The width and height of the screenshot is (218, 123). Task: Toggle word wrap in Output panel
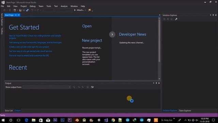92,87
